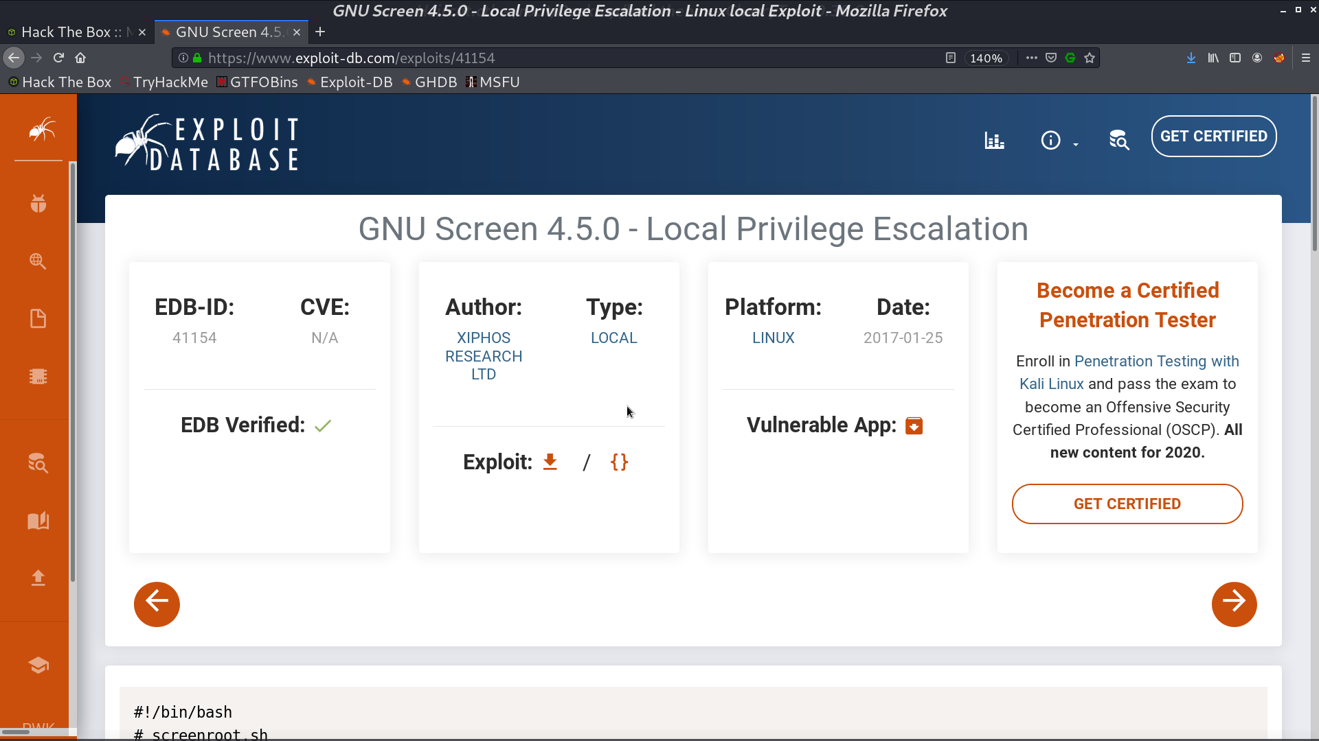Open Firefox Account icon
1319x741 pixels.
pyautogui.click(x=1257, y=58)
